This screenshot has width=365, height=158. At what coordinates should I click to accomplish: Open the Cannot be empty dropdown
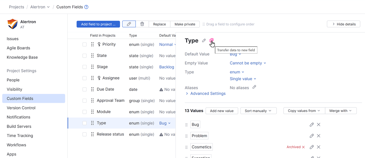[248, 63]
